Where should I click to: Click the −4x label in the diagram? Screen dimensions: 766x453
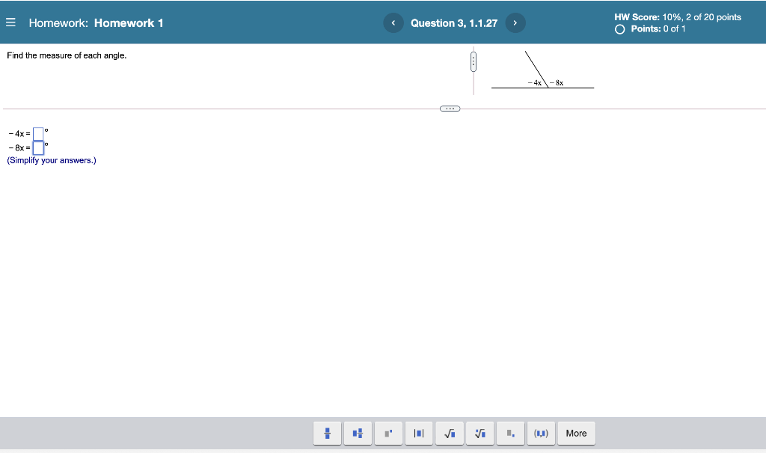(534, 82)
